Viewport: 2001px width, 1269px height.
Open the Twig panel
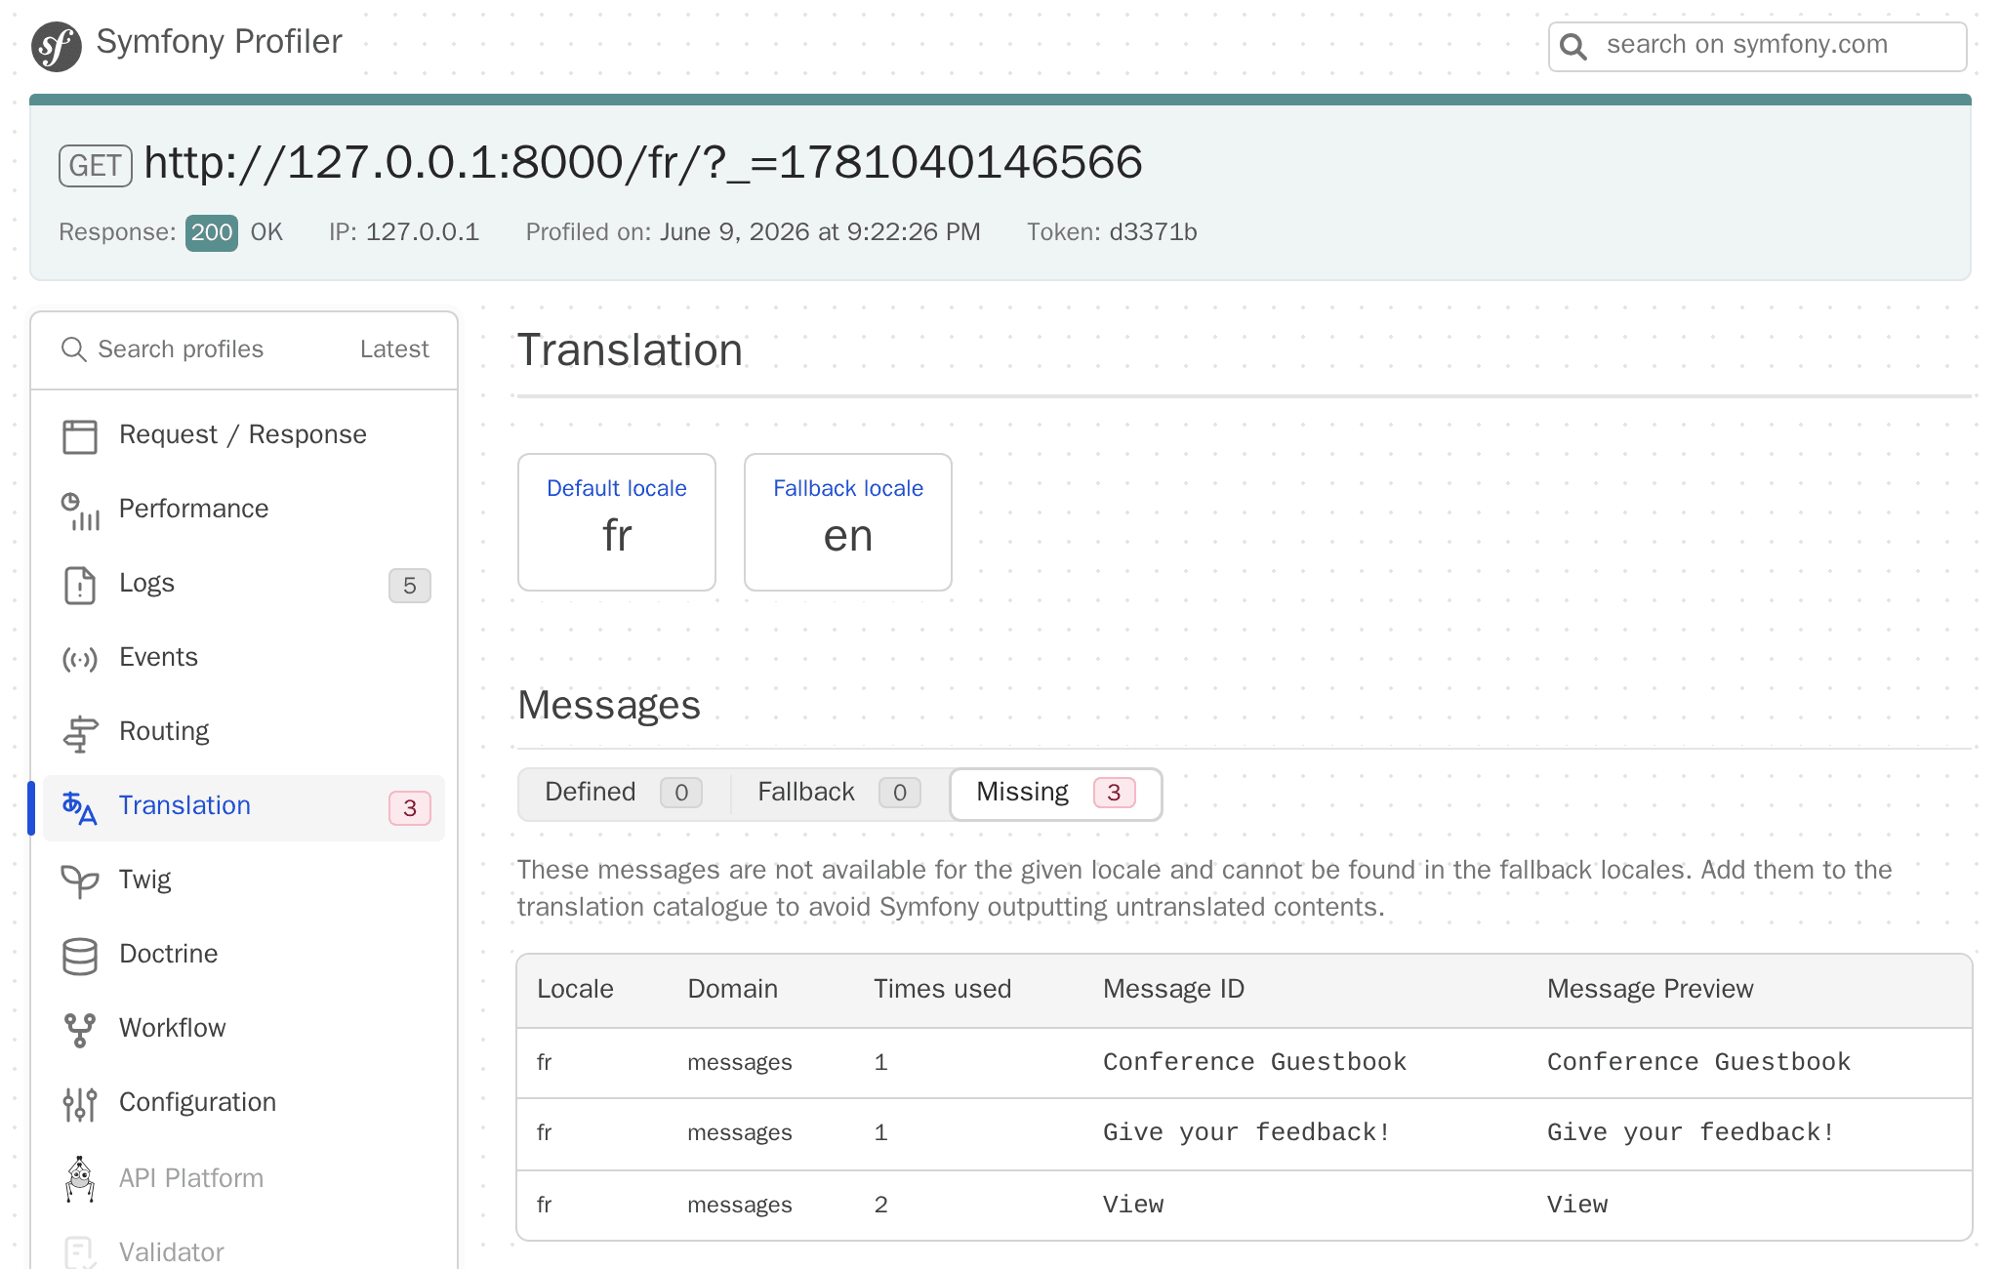(x=244, y=880)
